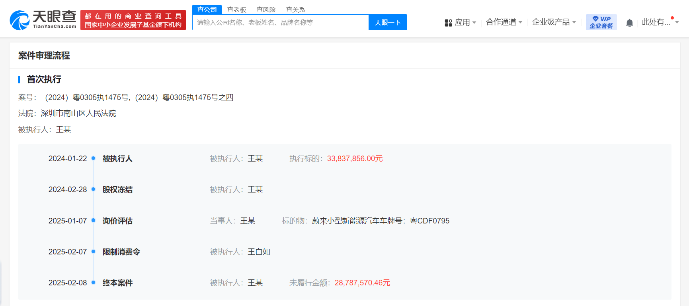Image resolution: width=689 pixels, height=306 pixels.
Task: Click the notification bell icon
Action: (629, 23)
